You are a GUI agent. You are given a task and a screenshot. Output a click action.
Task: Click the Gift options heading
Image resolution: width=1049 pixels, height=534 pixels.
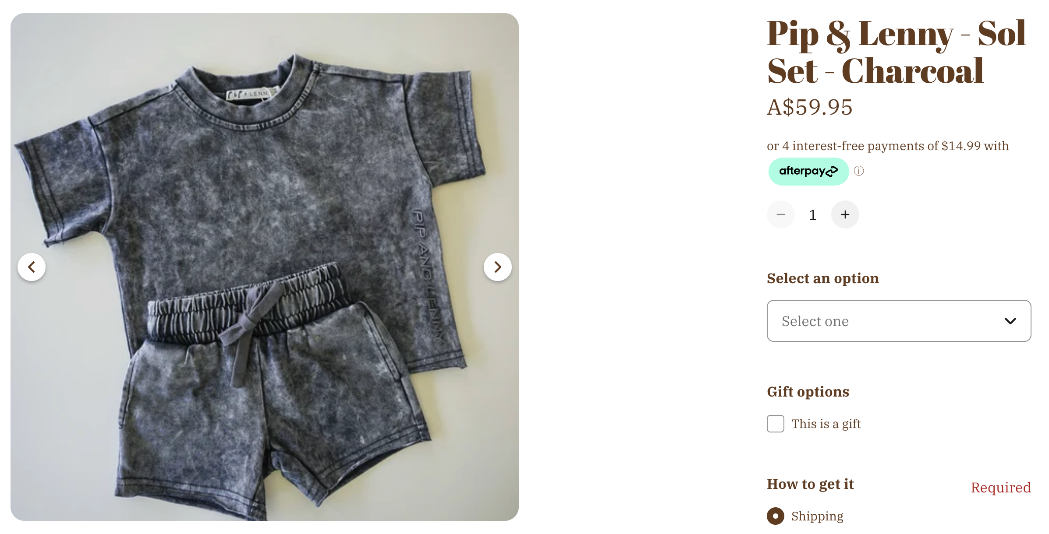coord(808,391)
